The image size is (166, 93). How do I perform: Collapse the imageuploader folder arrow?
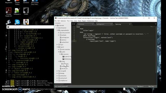tap(57, 30)
